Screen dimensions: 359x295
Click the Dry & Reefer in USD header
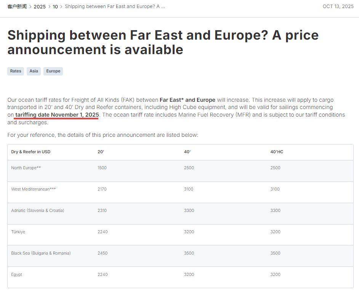pyautogui.click(x=31, y=152)
